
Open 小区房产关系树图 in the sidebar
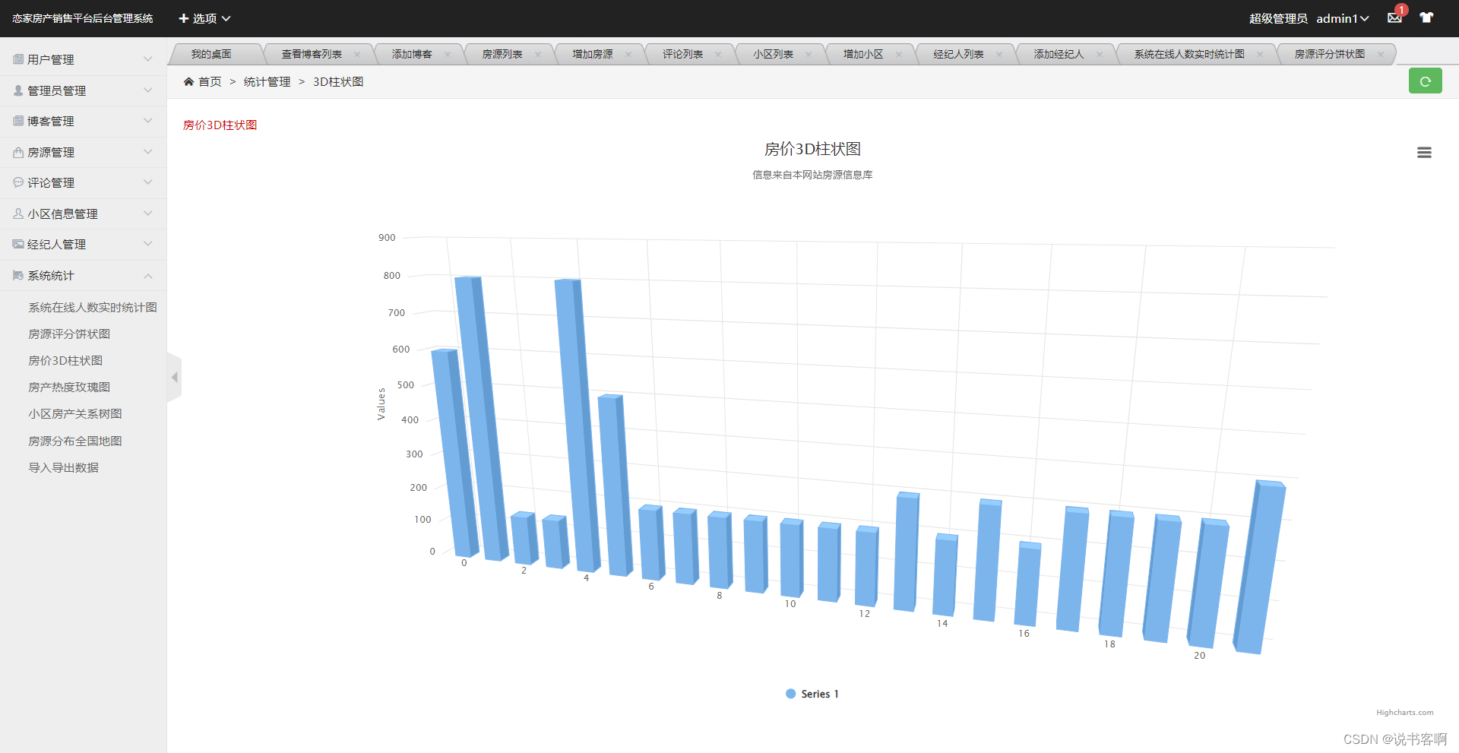tap(75, 413)
